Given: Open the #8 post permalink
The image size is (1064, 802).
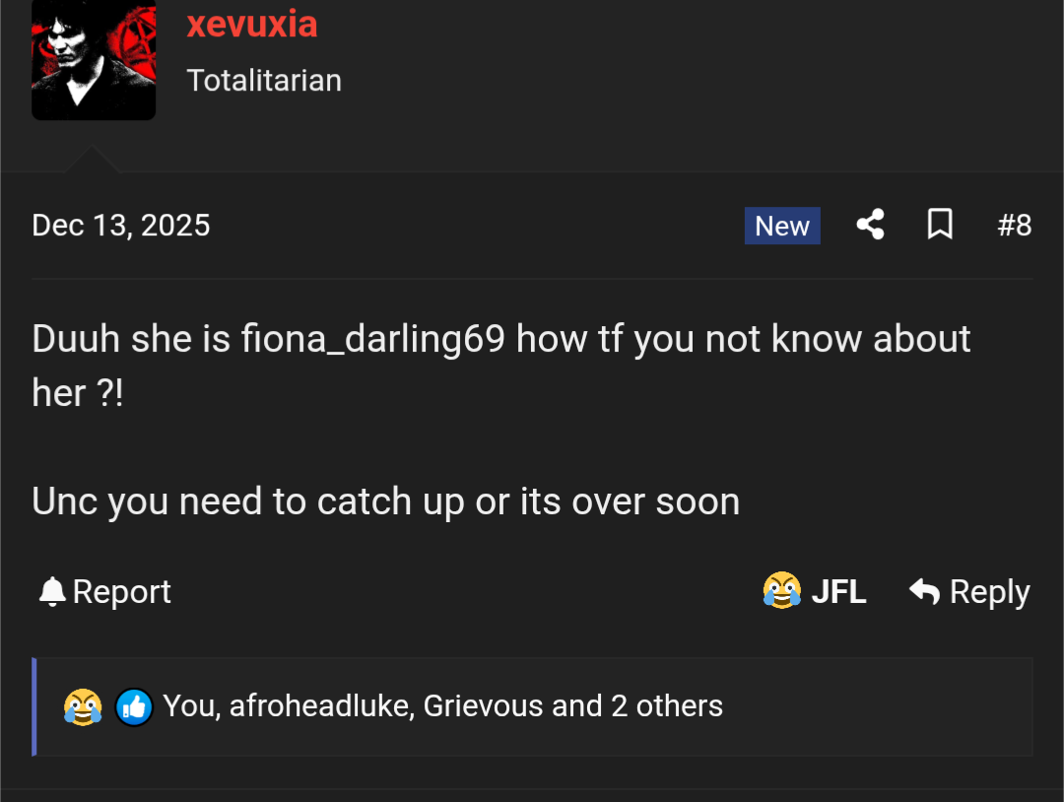Looking at the screenshot, I should (x=1014, y=226).
